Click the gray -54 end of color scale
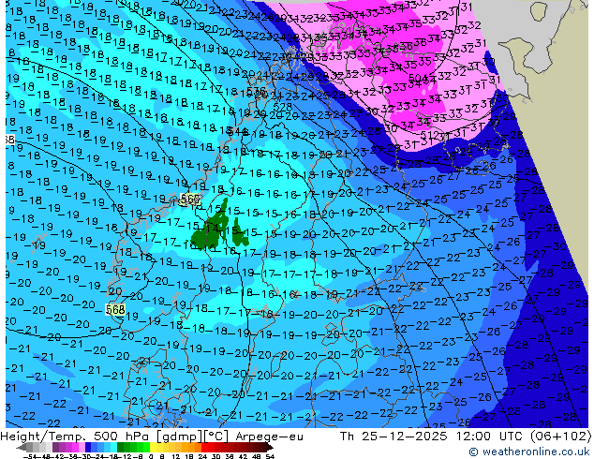The width and height of the screenshot is (594, 459). pyautogui.click(x=22, y=448)
